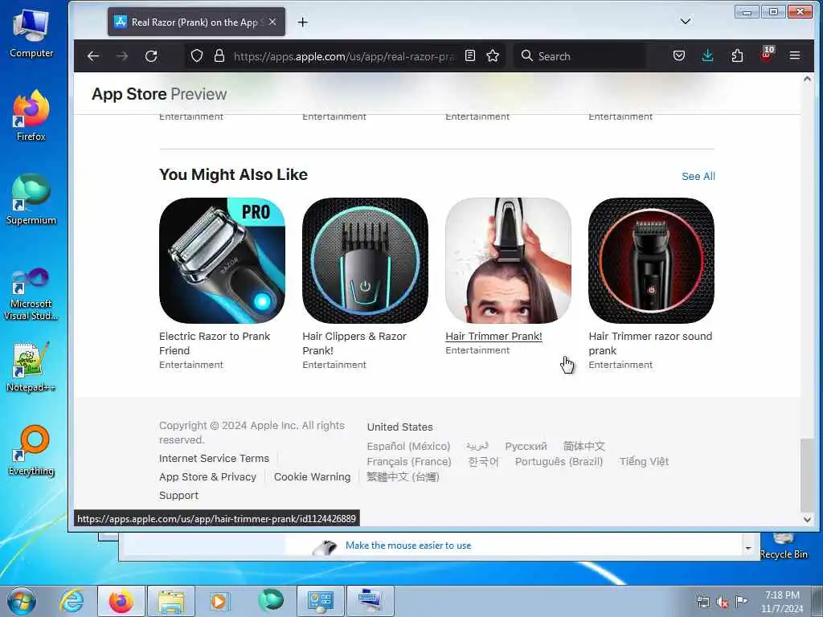Select the Everything desktop shortcut
Image resolution: width=823 pixels, height=617 pixels.
[31, 450]
